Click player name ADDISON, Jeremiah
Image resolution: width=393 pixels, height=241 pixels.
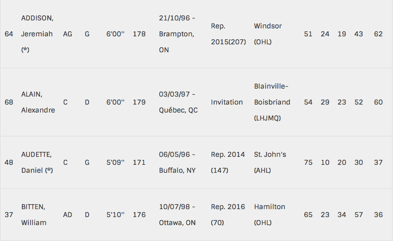pyautogui.click(x=37, y=34)
